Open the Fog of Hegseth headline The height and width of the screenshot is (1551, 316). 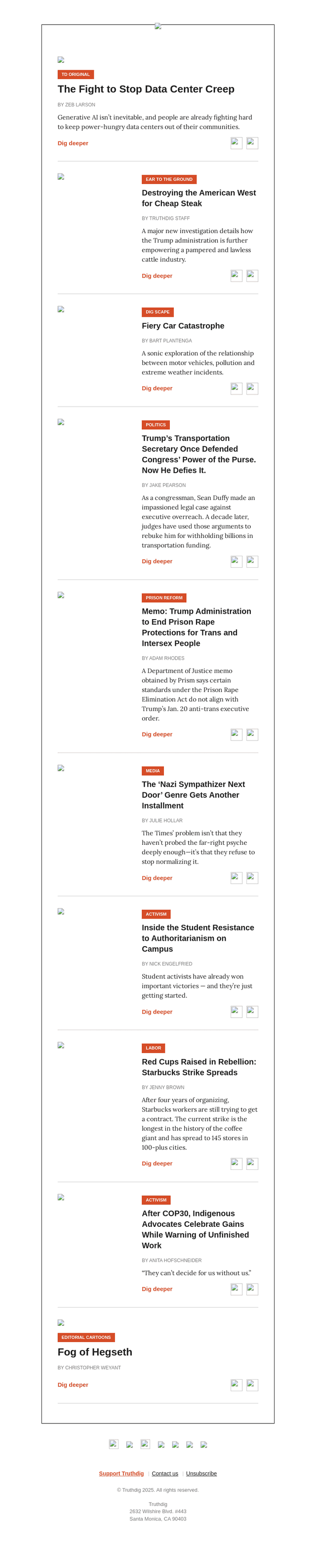(x=95, y=1353)
